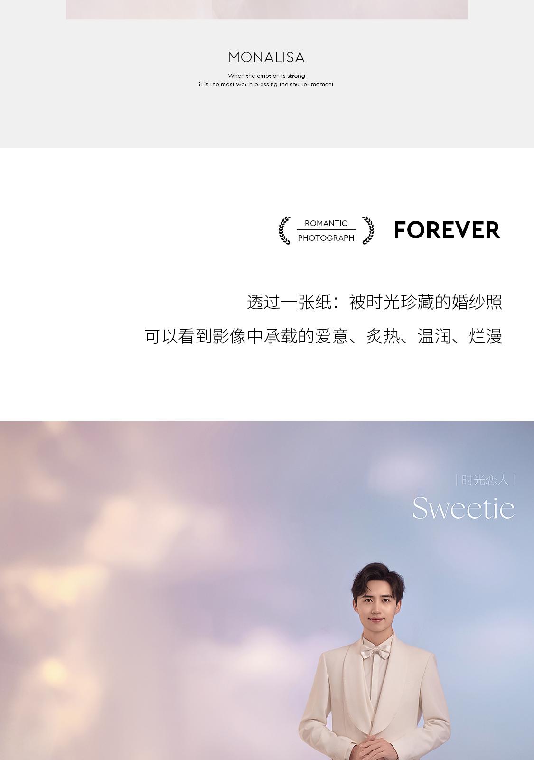Click the bold FOREVER heading
534x760 pixels.
pyautogui.click(x=447, y=230)
